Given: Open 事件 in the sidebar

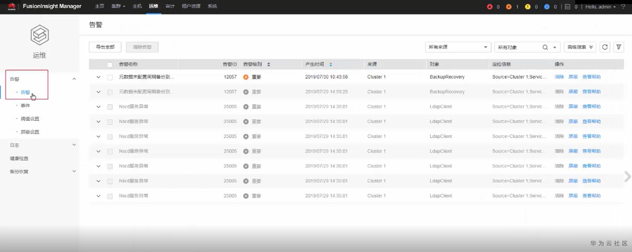Looking at the screenshot, I should [x=25, y=106].
